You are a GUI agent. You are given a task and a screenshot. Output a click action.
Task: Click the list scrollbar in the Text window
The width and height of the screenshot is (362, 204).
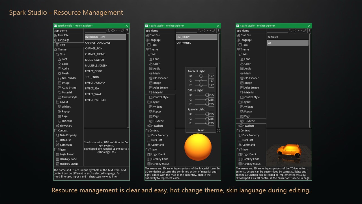(x=128, y=80)
